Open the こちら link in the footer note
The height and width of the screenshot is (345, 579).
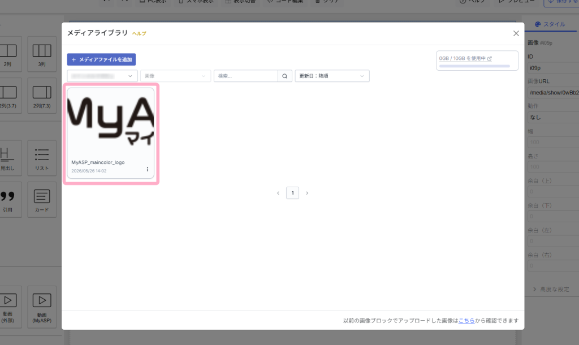pos(466,321)
